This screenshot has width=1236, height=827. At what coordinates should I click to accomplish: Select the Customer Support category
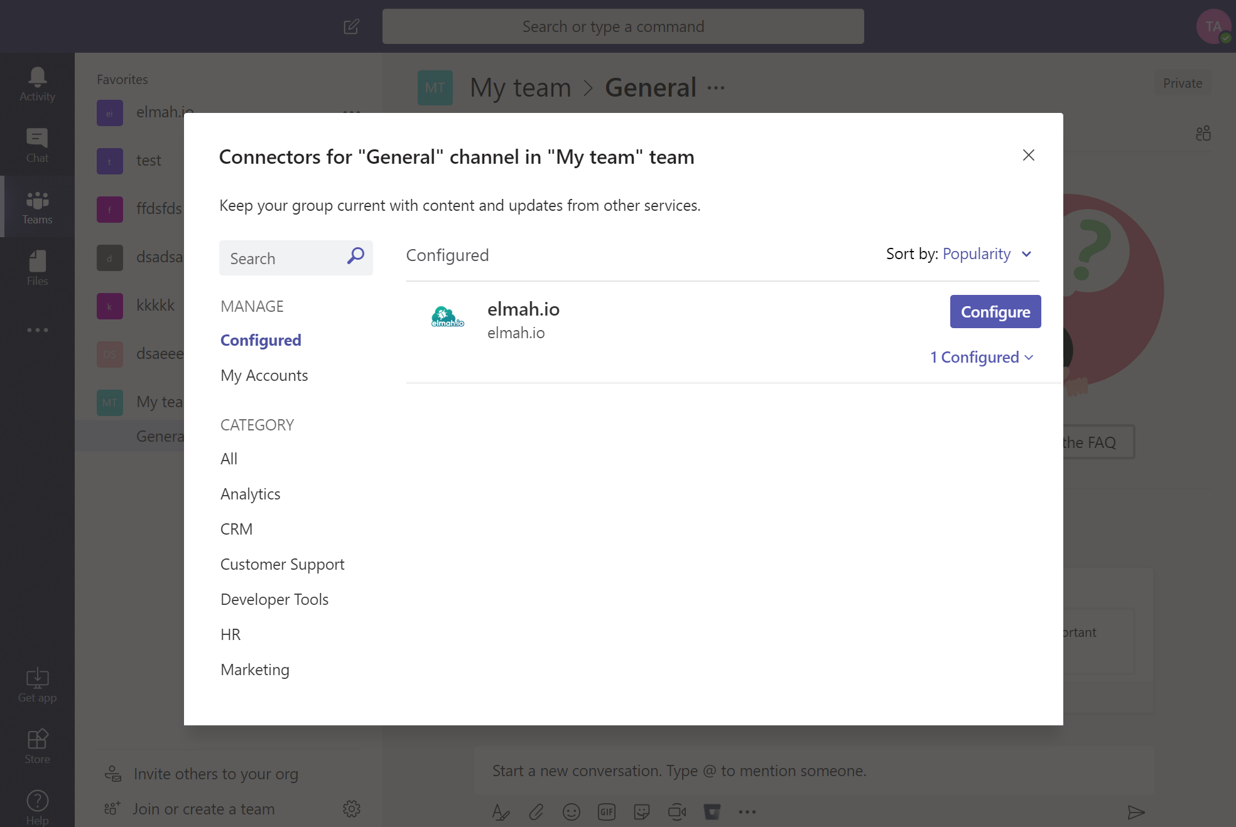click(x=282, y=564)
